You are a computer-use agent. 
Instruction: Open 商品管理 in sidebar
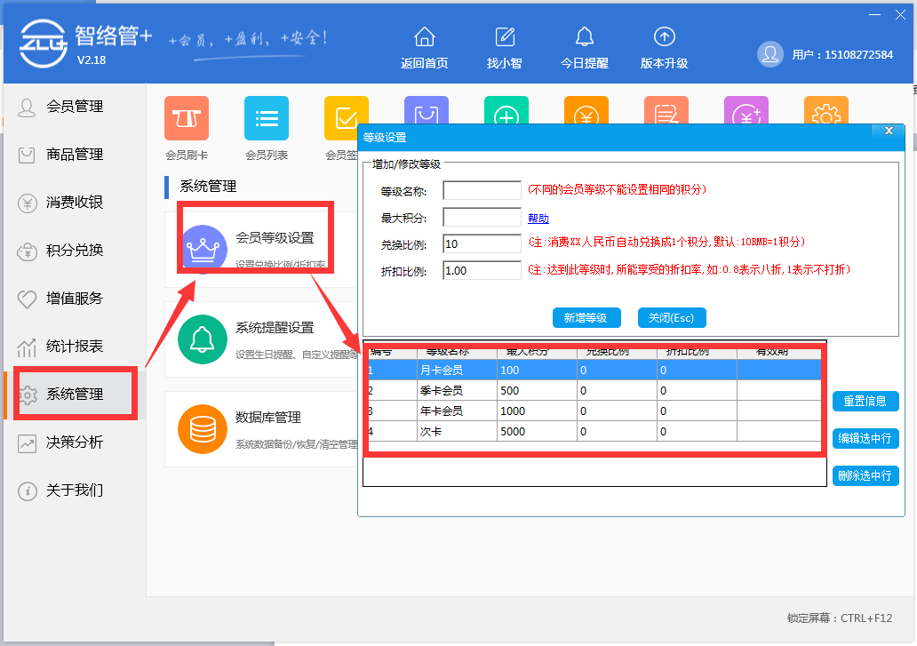[75, 155]
